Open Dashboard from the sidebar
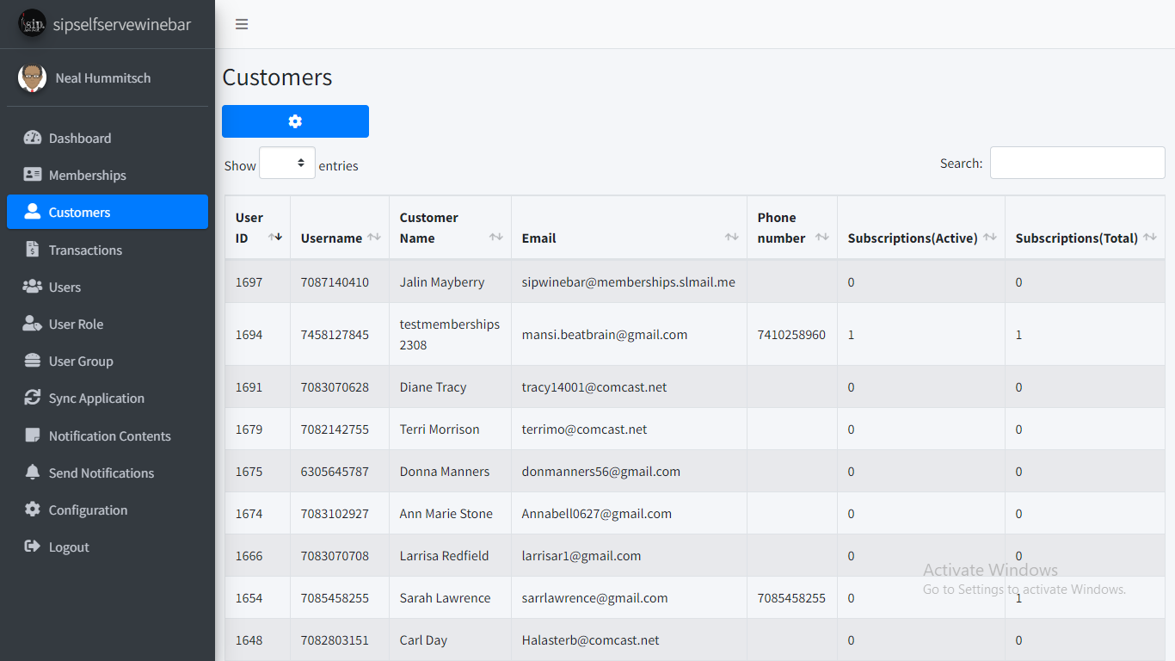Viewport: 1175px width, 661px height. 80,139
